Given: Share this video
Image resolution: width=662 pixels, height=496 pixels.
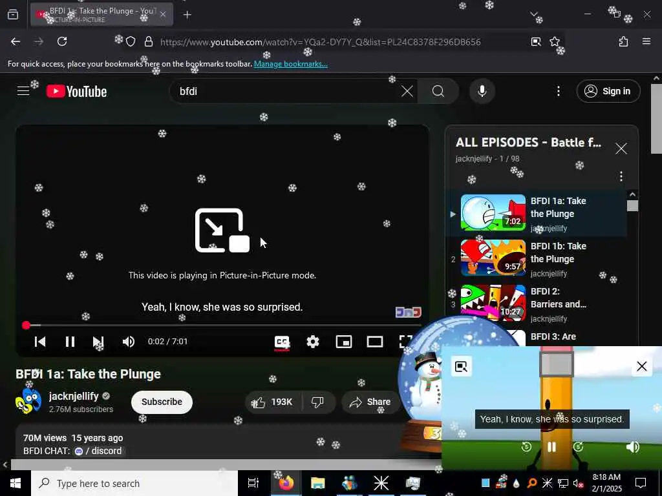Looking at the screenshot, I should [370, 402].
